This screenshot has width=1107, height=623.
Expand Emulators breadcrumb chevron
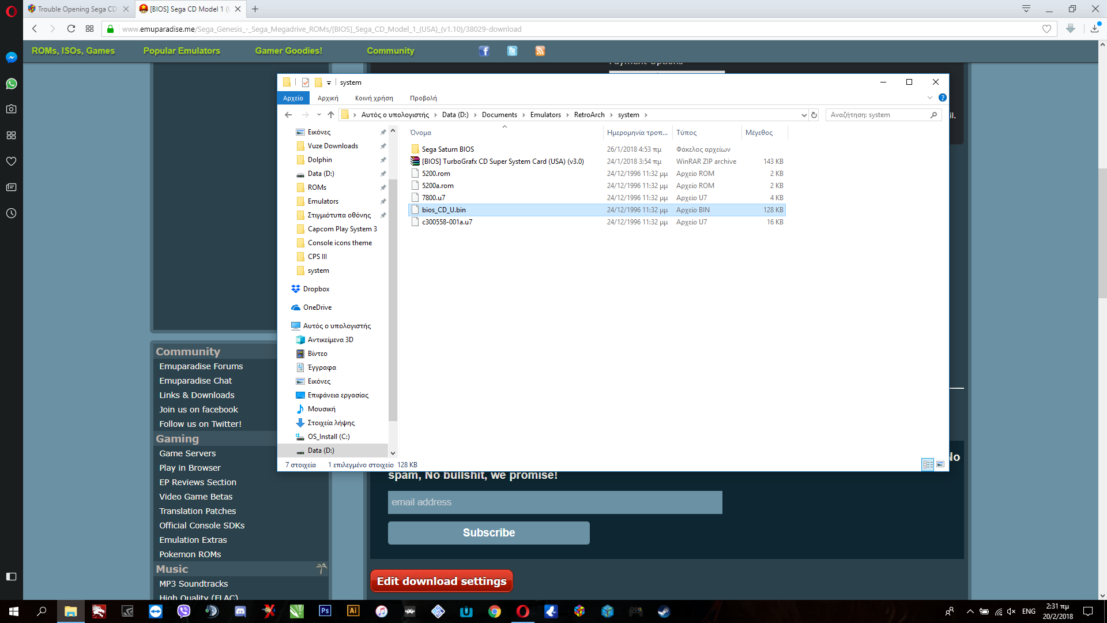tap(567, 115)
